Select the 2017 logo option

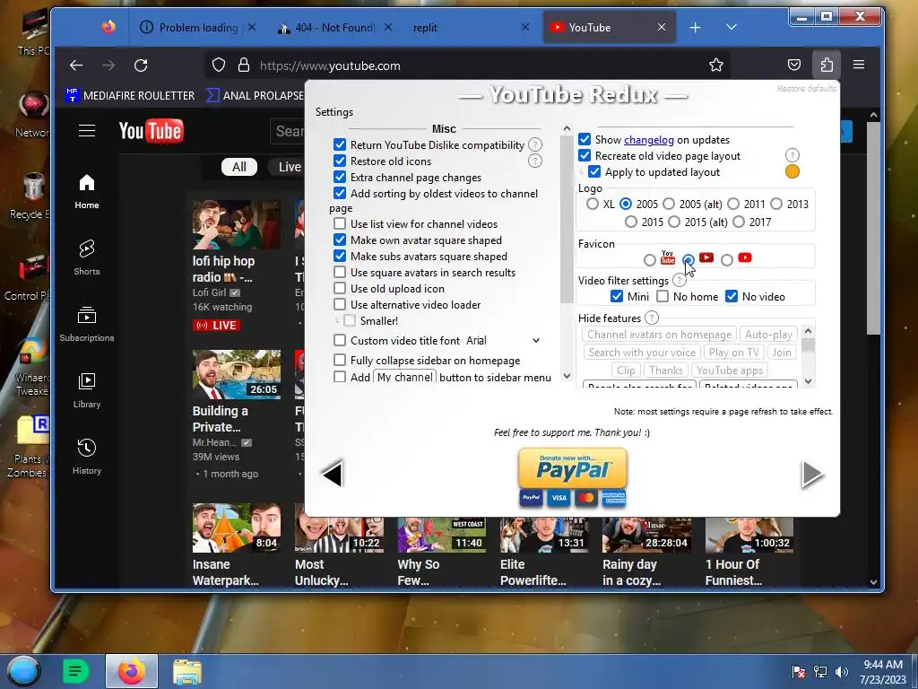[x=739, y=222]
